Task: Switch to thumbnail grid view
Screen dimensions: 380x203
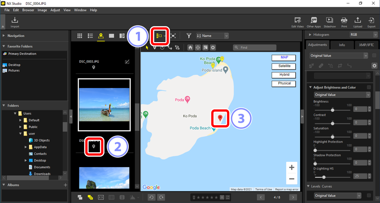Action: pos(79,36)
